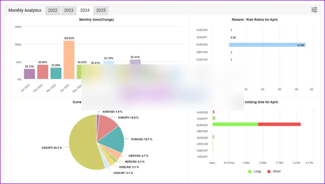
Task: Click the Jan 2024 gain bar
Action: tap(30, 74)
